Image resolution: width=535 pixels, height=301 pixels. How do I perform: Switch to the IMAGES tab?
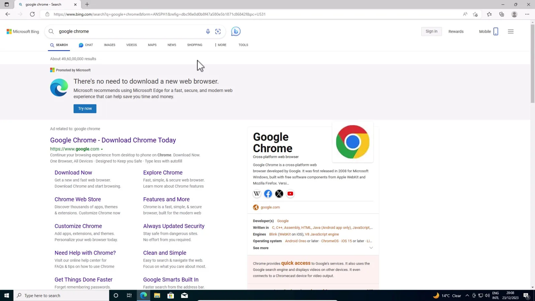tap(110, 45)
